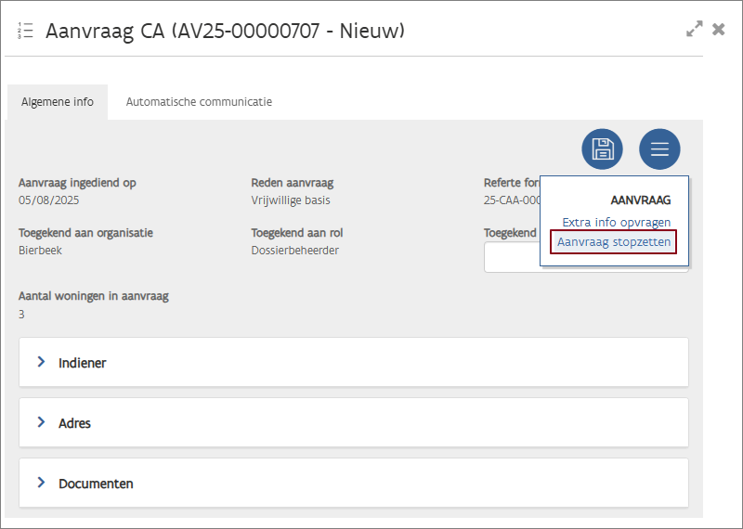Click the AANVRAAG menu header
The width and height of the screenshot is (743, 529).
(x=640, y=200)
